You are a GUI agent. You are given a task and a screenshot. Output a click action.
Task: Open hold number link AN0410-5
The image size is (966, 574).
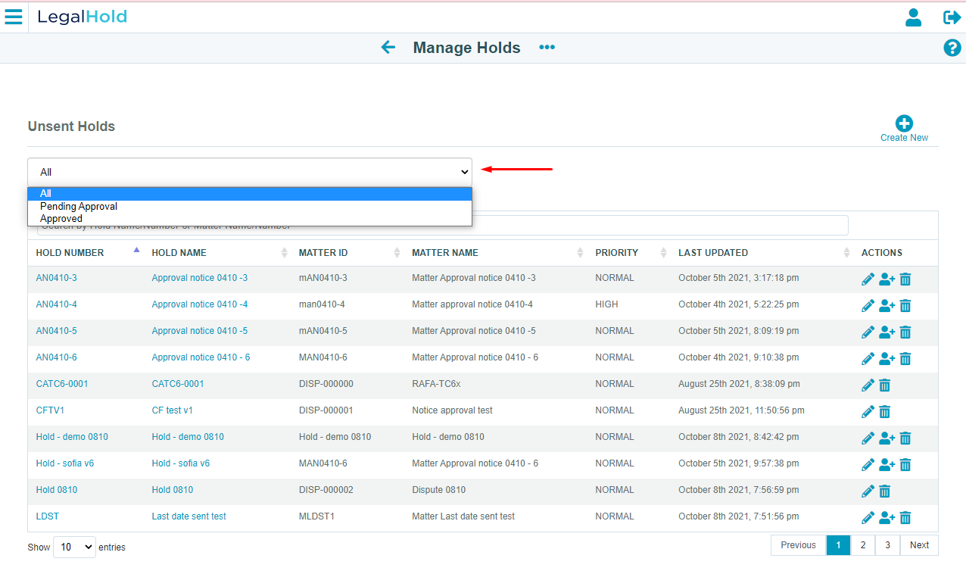tap(56, 331)
